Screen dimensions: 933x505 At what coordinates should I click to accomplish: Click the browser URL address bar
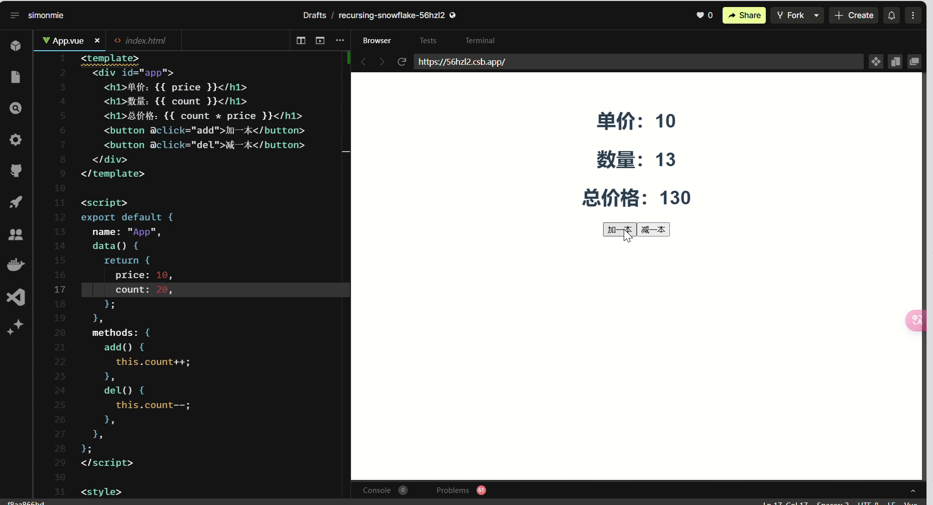[552, 62]
